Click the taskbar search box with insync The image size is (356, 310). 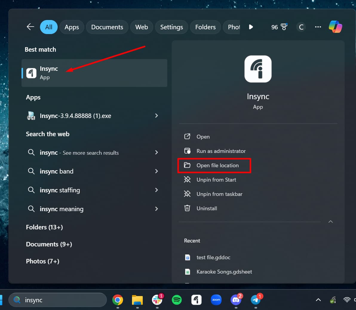57,300
